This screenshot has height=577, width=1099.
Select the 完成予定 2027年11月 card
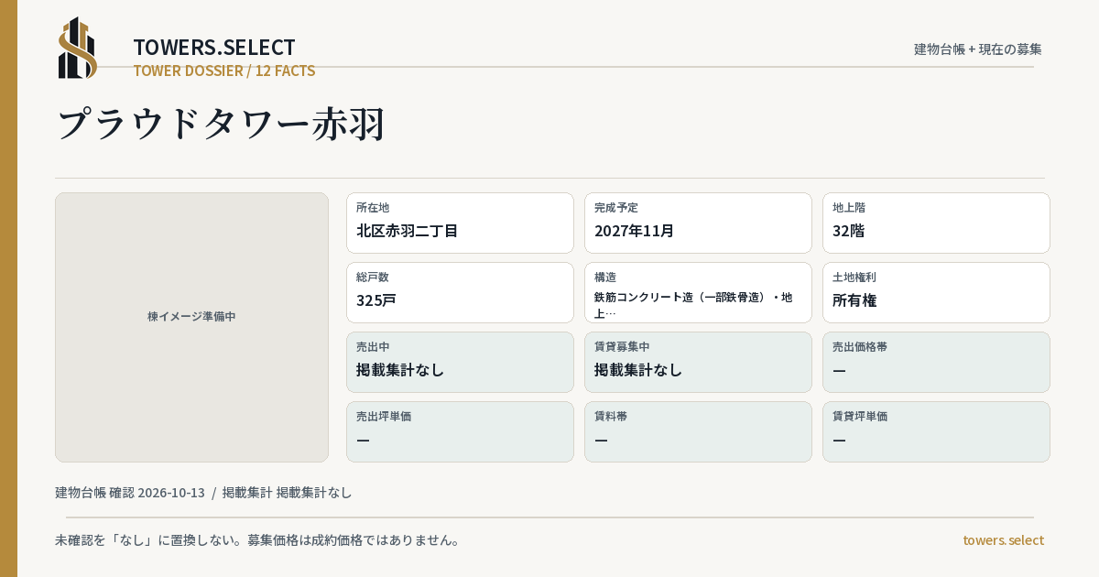point(698,223)
